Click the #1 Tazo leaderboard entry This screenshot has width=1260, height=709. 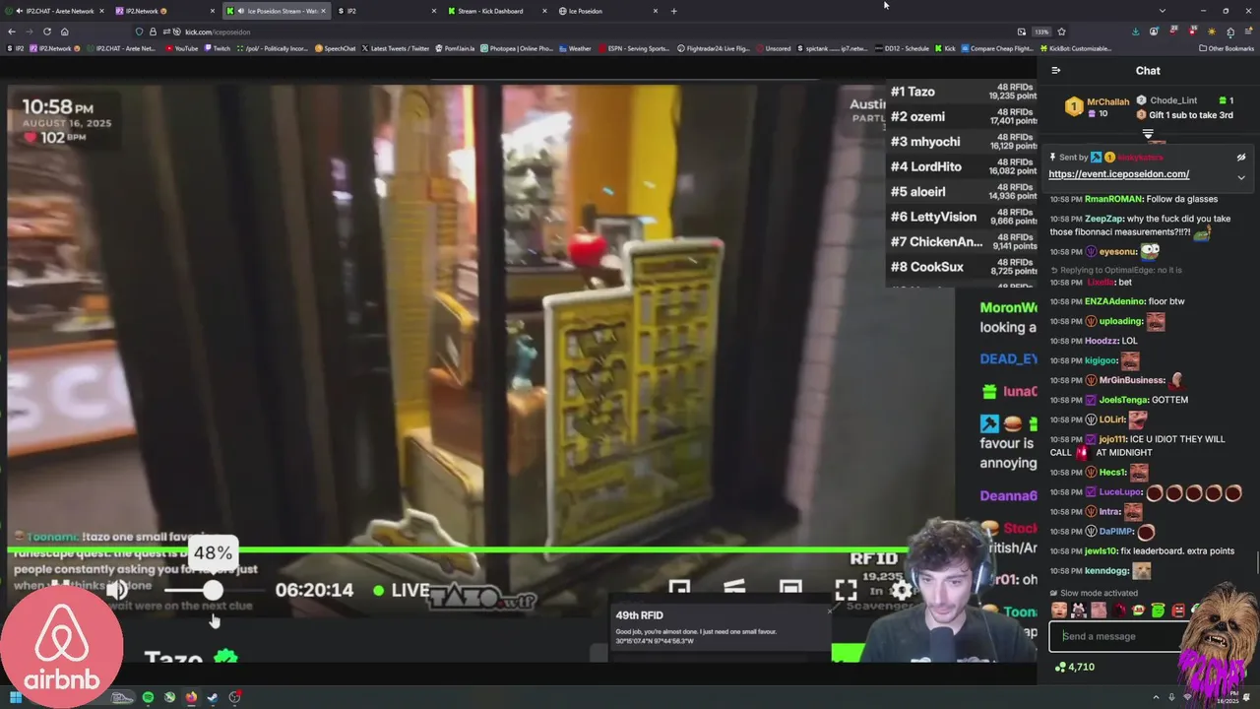[x=960, y=92]
